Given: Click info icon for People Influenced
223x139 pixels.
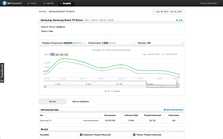Looking at the screenshot, I should tap(84, 43).
